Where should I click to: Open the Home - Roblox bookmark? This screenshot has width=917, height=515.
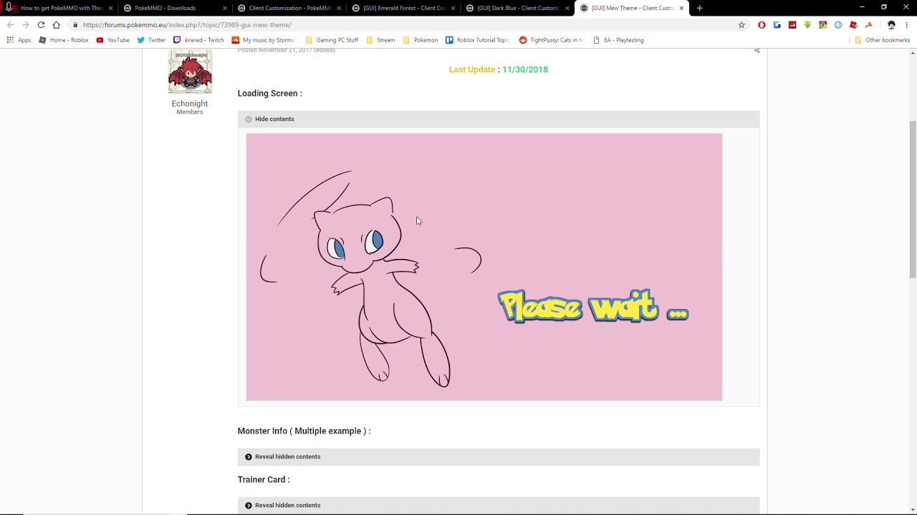(64, 40)
